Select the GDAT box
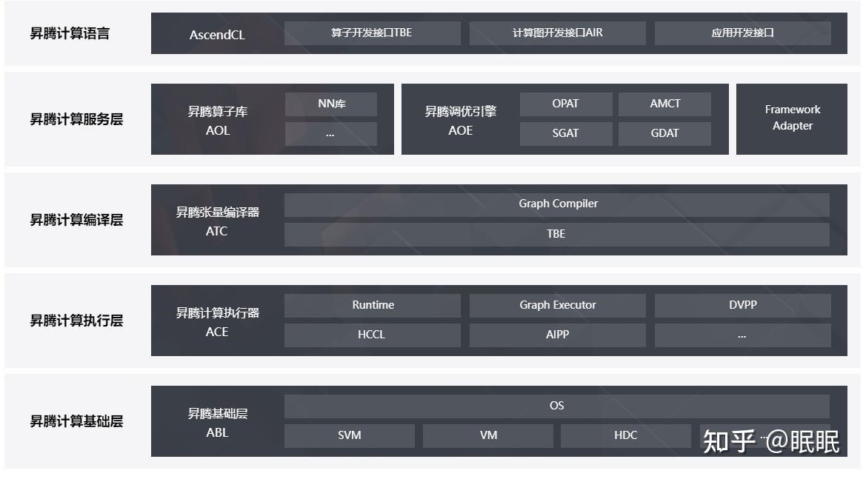Viewport: 863px width, 479px height. click(664, 133)
